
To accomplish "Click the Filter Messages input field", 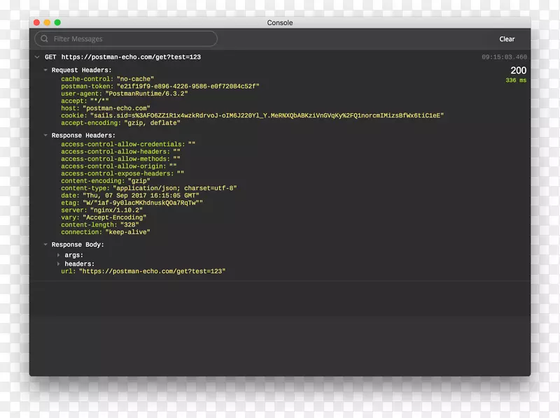I will click(x=126, y=38).
